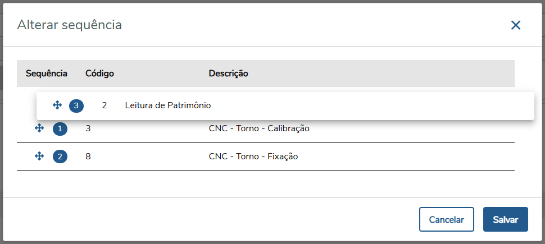Click the move handle of Leitura de Patrimônio
Screen dimensions: 545x244
point(57,105)
